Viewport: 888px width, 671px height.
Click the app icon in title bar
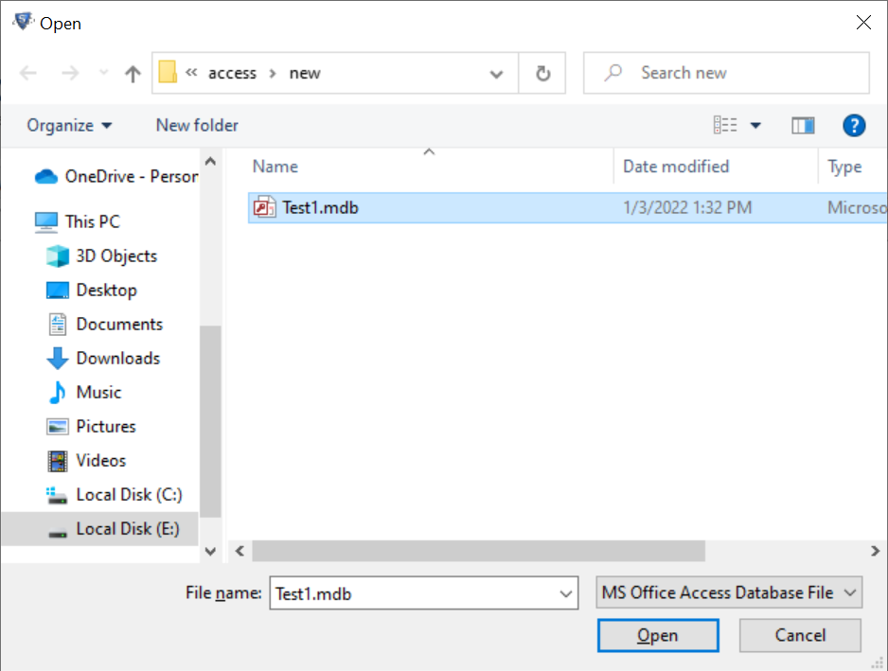click(23, 22)
